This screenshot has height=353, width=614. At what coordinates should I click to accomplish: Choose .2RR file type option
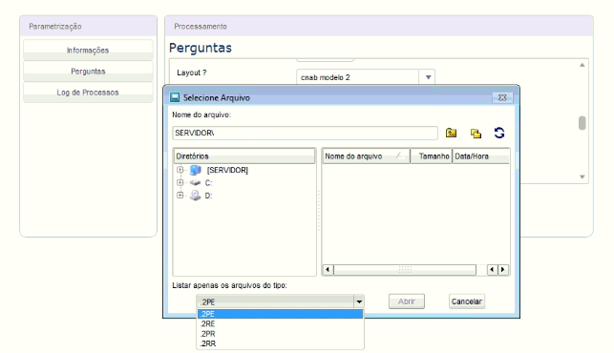280,343
